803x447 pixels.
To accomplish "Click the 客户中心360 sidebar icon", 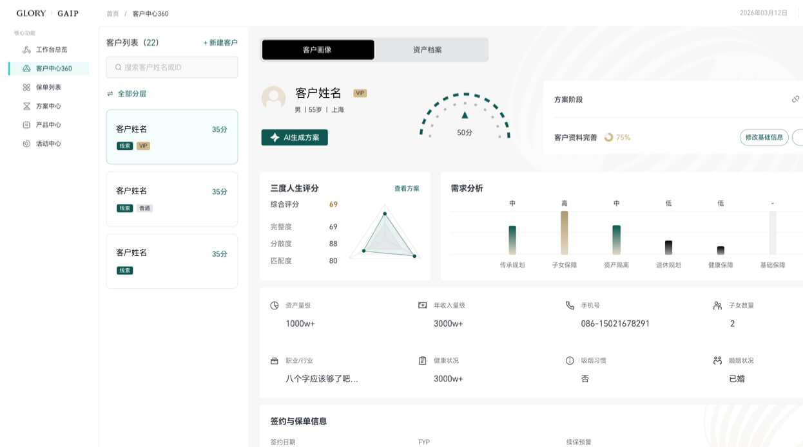I will 26,68.
